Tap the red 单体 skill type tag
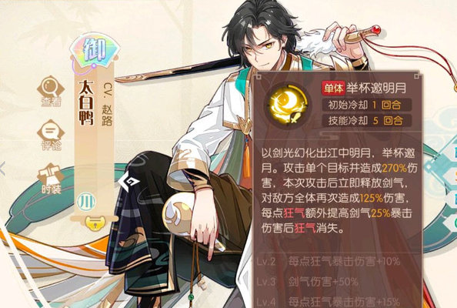The image size is (457, 308). tap(333, 88)
